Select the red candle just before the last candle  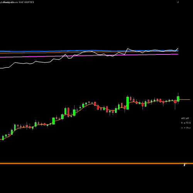[175, 102]
